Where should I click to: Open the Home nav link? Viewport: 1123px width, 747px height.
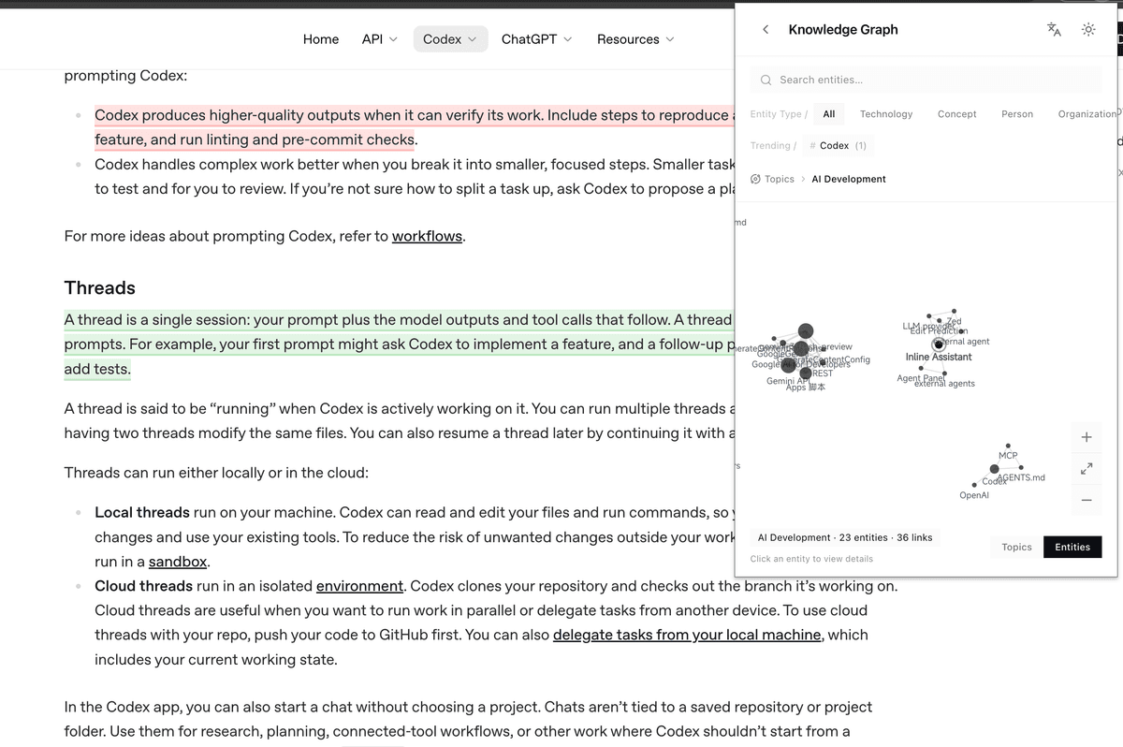coord(321,39)
